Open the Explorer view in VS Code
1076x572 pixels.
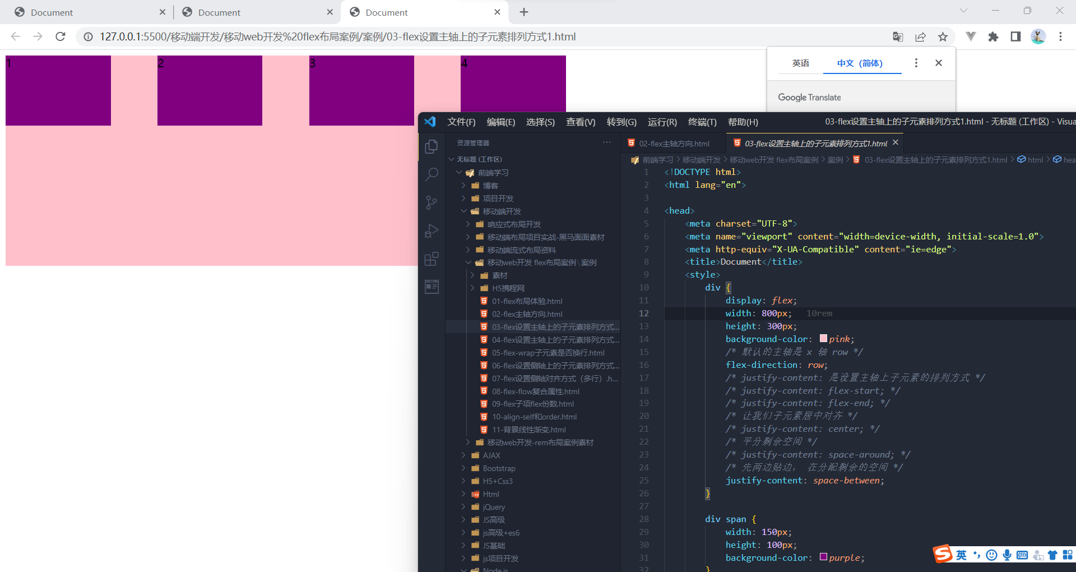(x=431, y=146)
